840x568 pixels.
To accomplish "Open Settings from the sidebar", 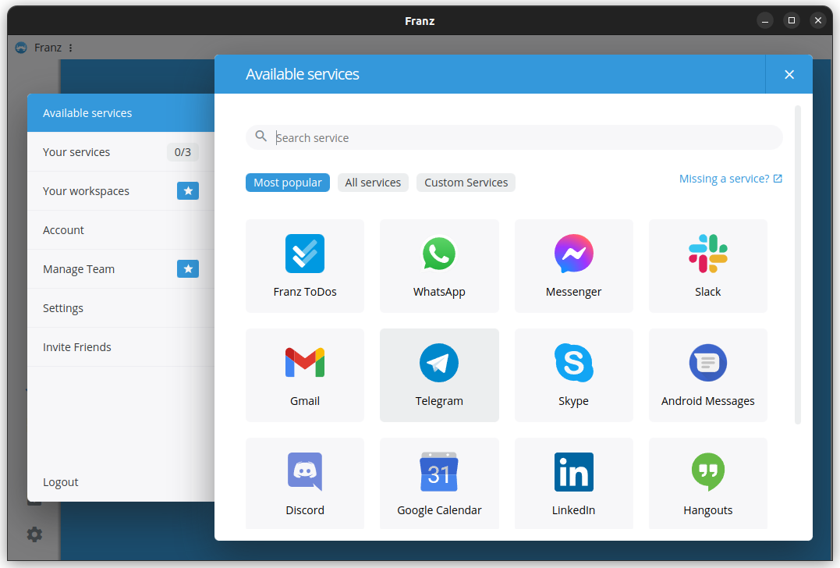I will (63, 307).
